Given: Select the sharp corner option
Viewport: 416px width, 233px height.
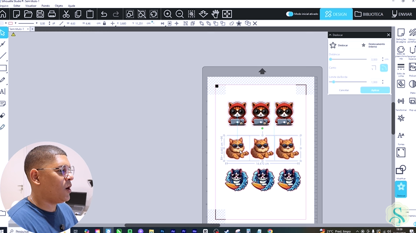Looking at the screenshot, I should click(374, 68).
